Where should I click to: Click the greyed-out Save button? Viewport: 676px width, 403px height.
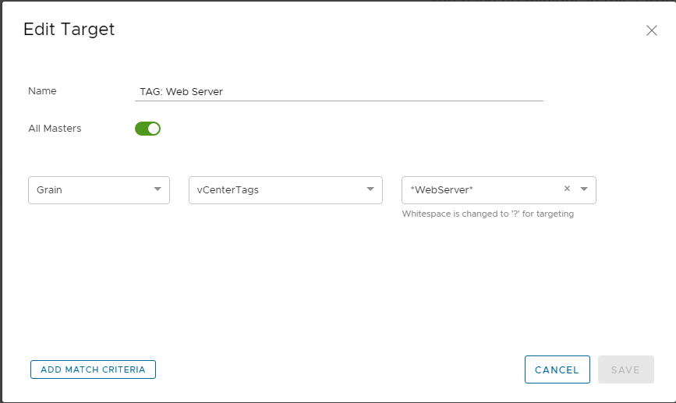pos(625,370)
